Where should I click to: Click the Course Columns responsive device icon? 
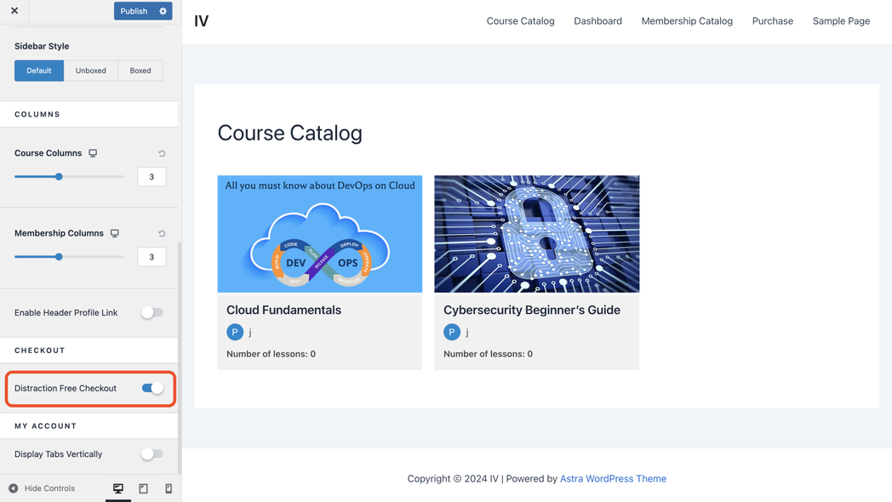[93, 153]
